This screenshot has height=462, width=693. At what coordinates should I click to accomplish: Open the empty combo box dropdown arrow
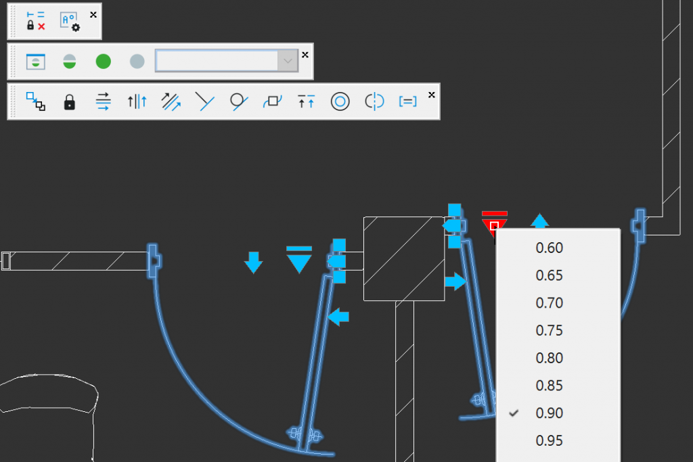coord(288,61)
